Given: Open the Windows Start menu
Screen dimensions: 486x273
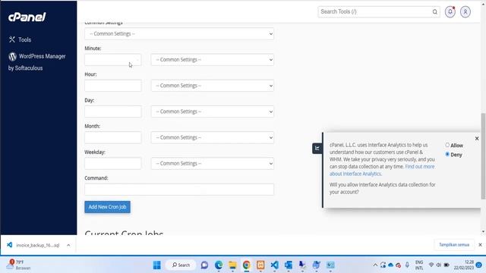Looking at the screenshot, I should (157, 265).
